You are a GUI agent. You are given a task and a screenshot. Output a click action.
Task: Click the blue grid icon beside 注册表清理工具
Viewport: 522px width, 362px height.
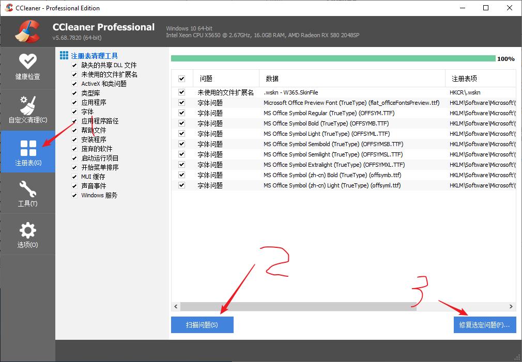(x=64, y=55)
